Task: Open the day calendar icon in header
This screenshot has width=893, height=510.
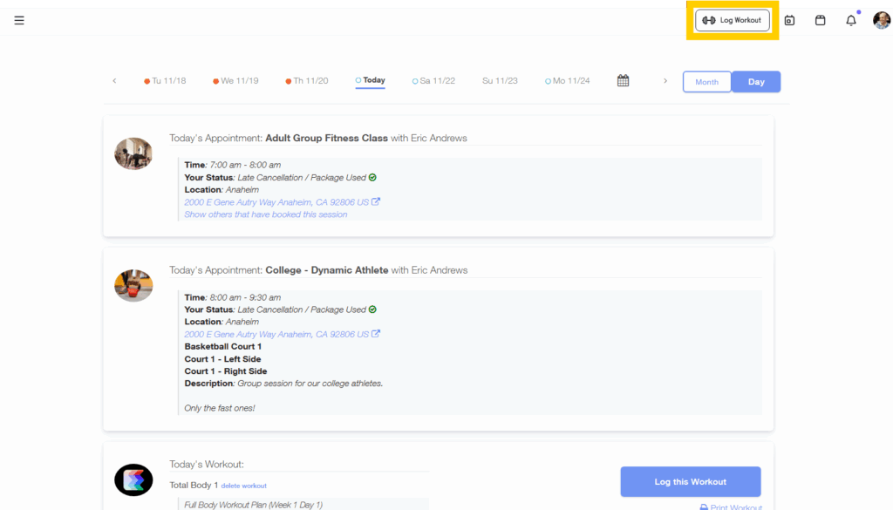Action: click(789, 21)
